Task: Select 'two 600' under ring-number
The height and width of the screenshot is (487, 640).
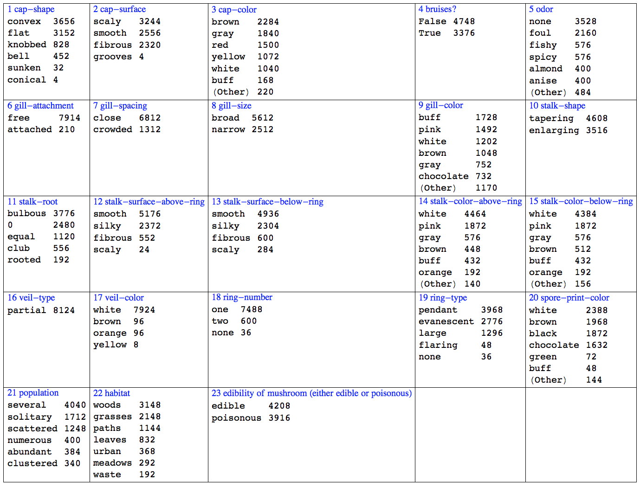Action: pyautogui.click(x=234, y=321)
